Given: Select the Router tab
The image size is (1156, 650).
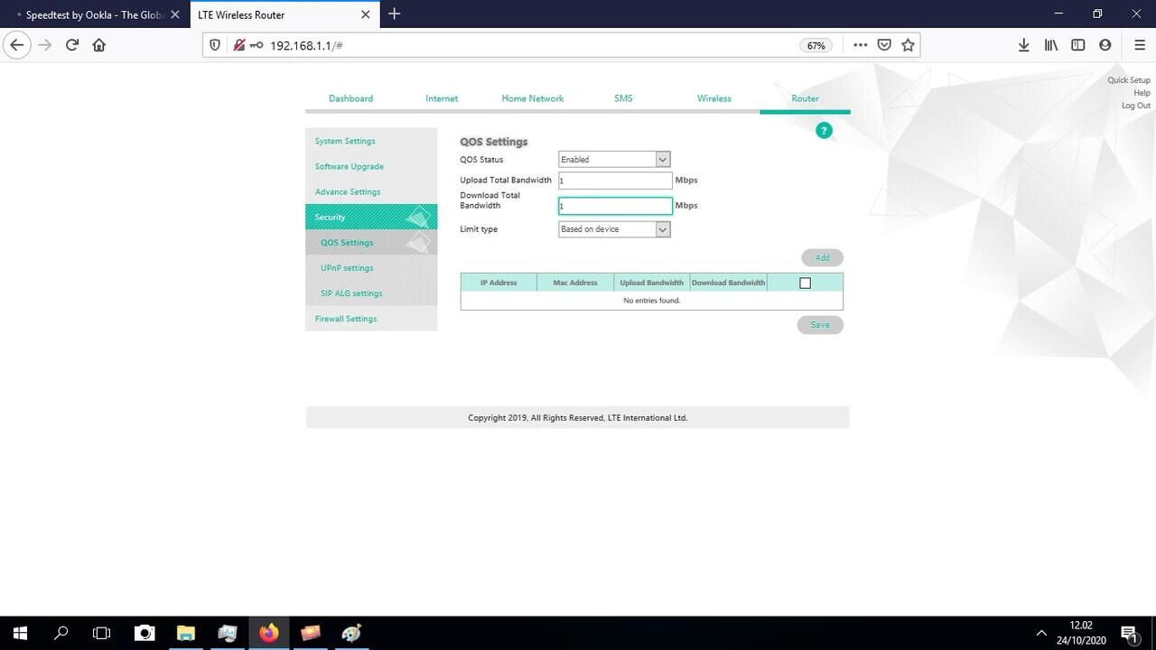Looking at the screenshot, I should [x=805, y=98].
